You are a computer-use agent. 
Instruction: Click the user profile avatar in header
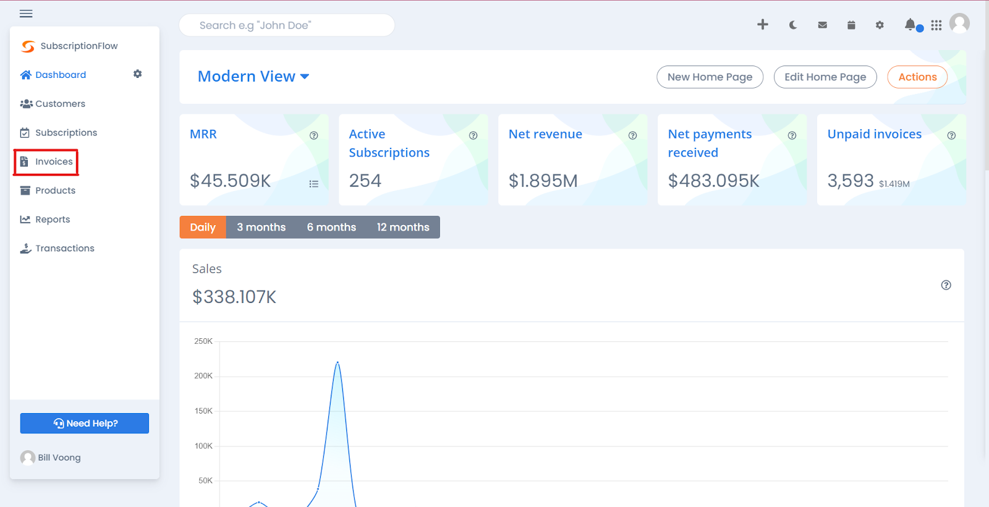pos(959,23)
